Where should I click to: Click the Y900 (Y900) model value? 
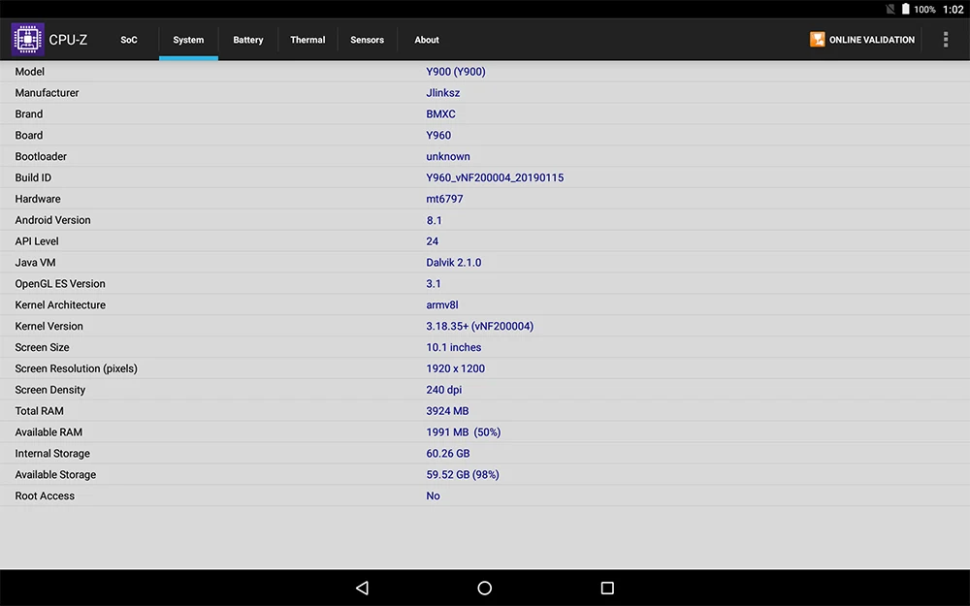tap(456, 72)
